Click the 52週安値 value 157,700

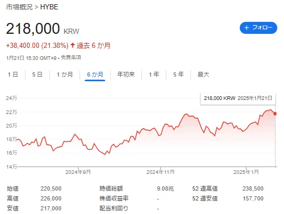253,198
